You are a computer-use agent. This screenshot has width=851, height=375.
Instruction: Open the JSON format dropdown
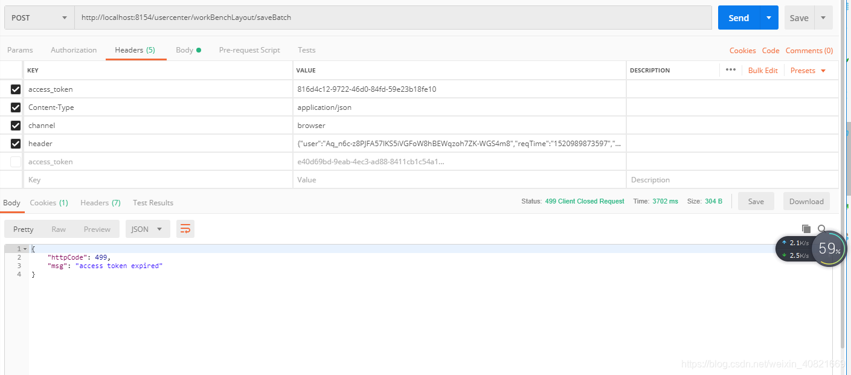click(147, 229)
